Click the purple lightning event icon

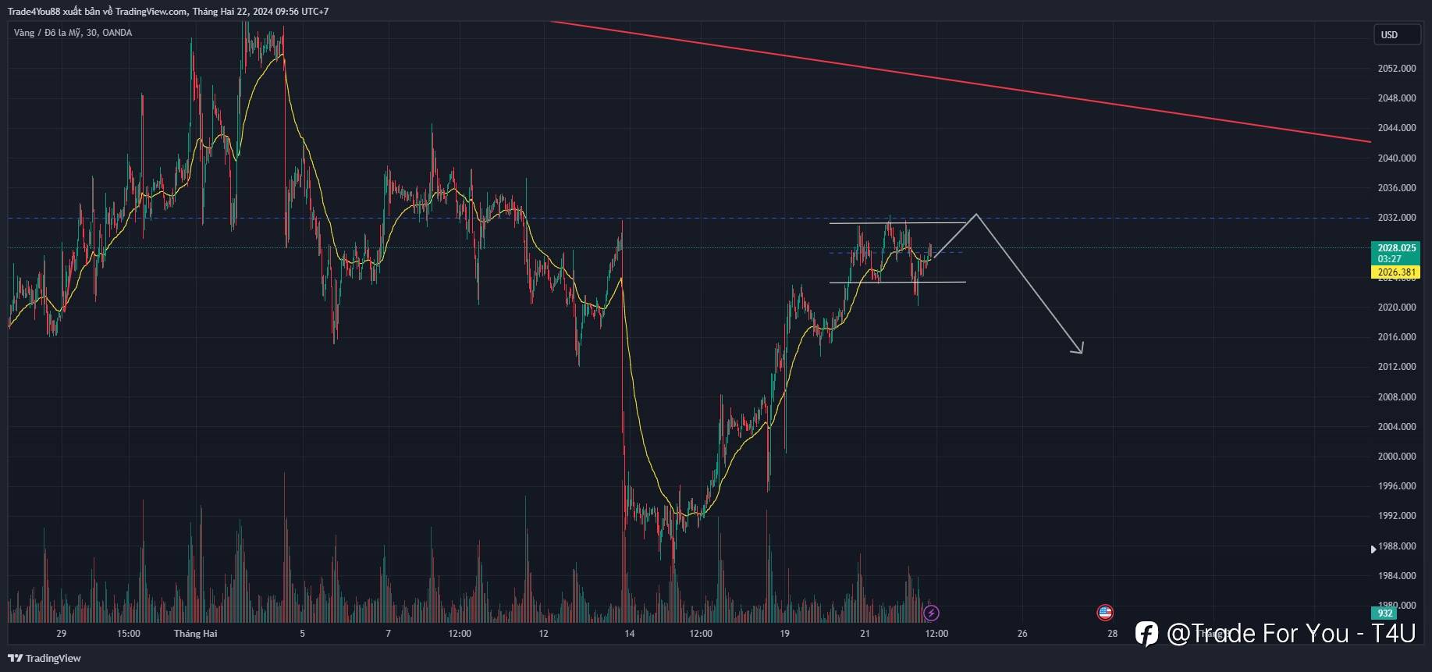[931, 613]
